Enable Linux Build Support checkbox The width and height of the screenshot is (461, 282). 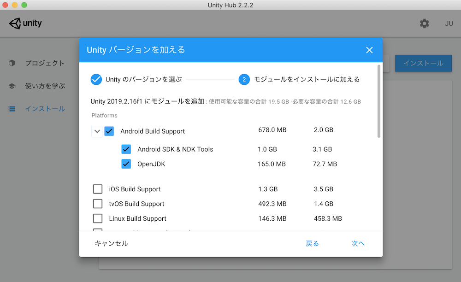tap(98, 218)
